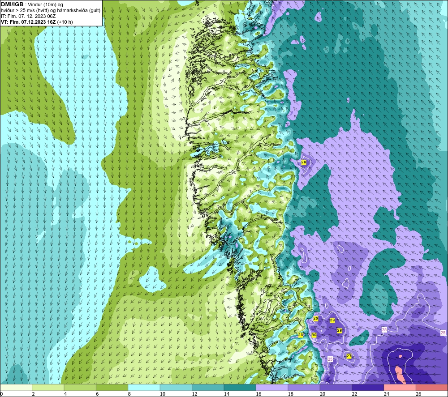Pick the 20–22 m/s violet legend swatch

pyautogui.click(x=336, y=388)
